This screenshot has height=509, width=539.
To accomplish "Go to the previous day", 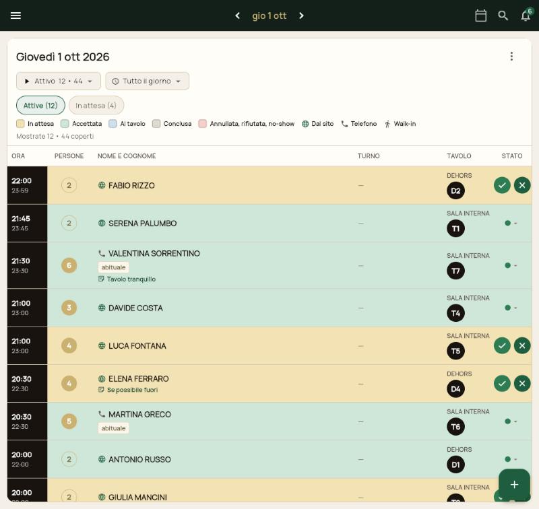I will 238,15.
